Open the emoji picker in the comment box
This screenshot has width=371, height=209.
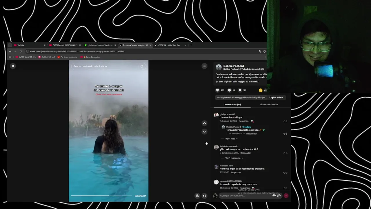coord(279,196)
